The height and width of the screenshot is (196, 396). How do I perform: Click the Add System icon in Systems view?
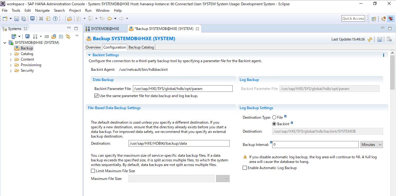click(x=14, y=36)
